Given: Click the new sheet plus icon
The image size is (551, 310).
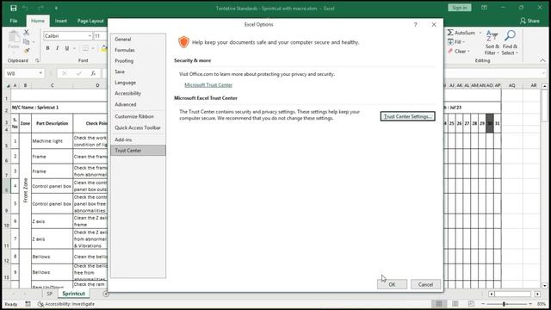Looking at the screenshot, I should point(105,294).
